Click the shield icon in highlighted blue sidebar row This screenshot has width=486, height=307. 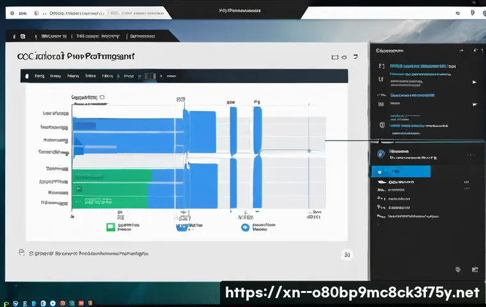tap(380, 172)
